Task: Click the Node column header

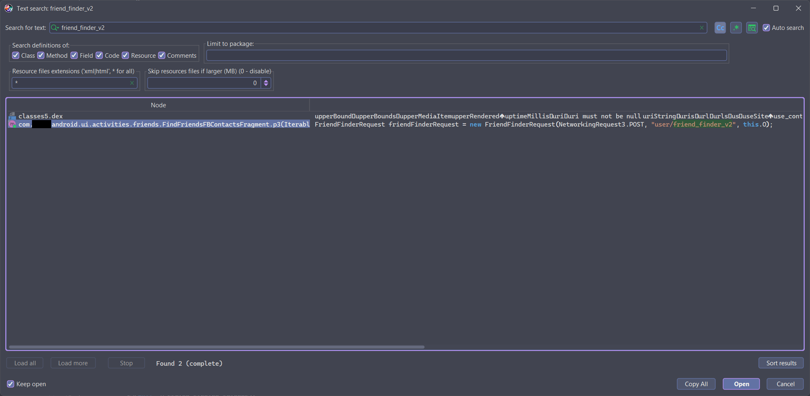Action: [158, 105]
